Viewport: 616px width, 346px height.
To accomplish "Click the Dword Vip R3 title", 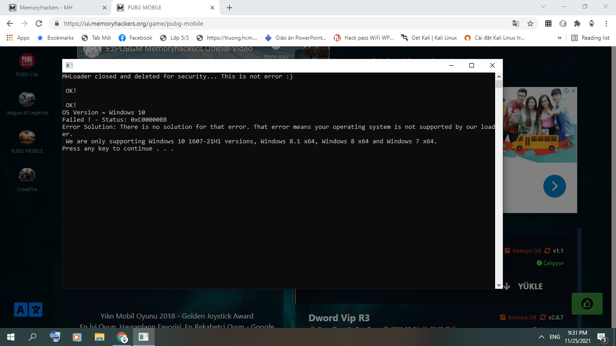I will (x=339, y=319).
